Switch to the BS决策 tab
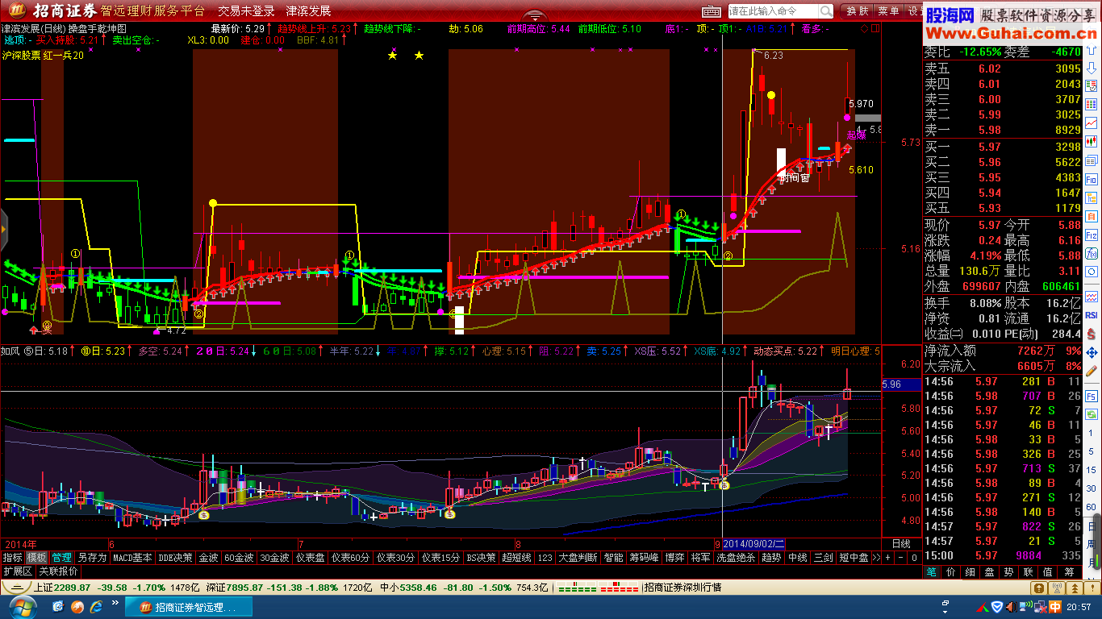Screen dimensions: 1102x619 coord(482,557)
